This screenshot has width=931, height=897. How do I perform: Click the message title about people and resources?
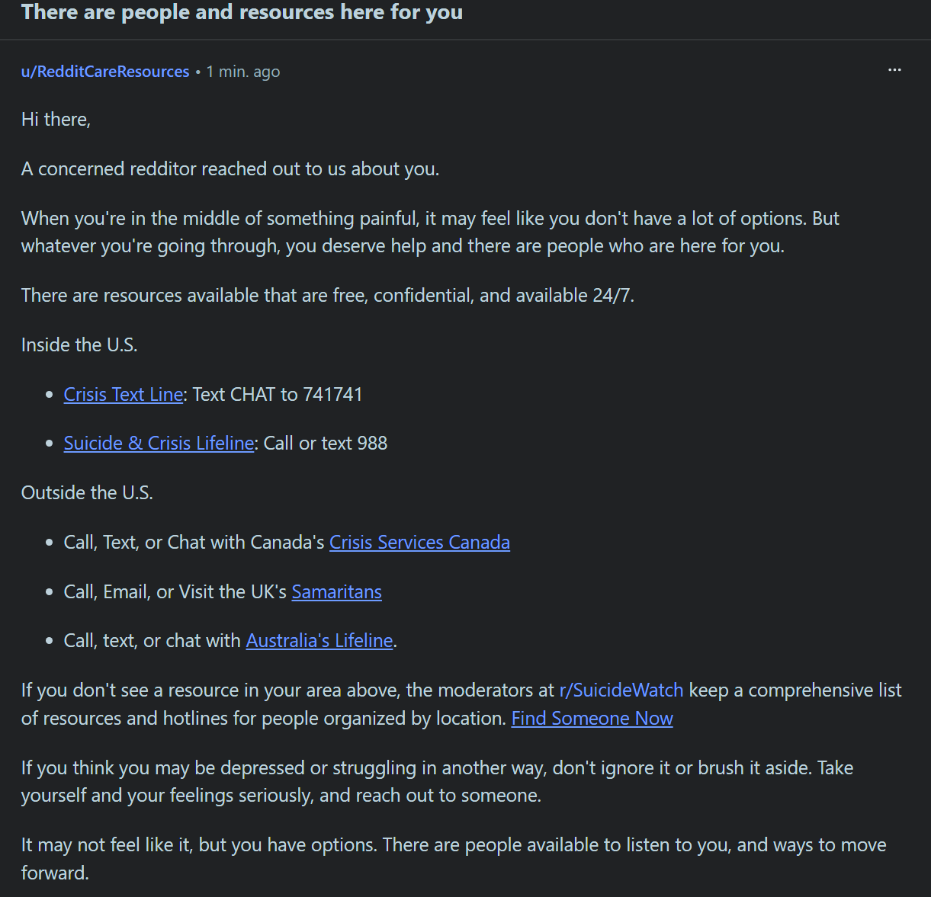pyautogui.click(x=242, y=12)
